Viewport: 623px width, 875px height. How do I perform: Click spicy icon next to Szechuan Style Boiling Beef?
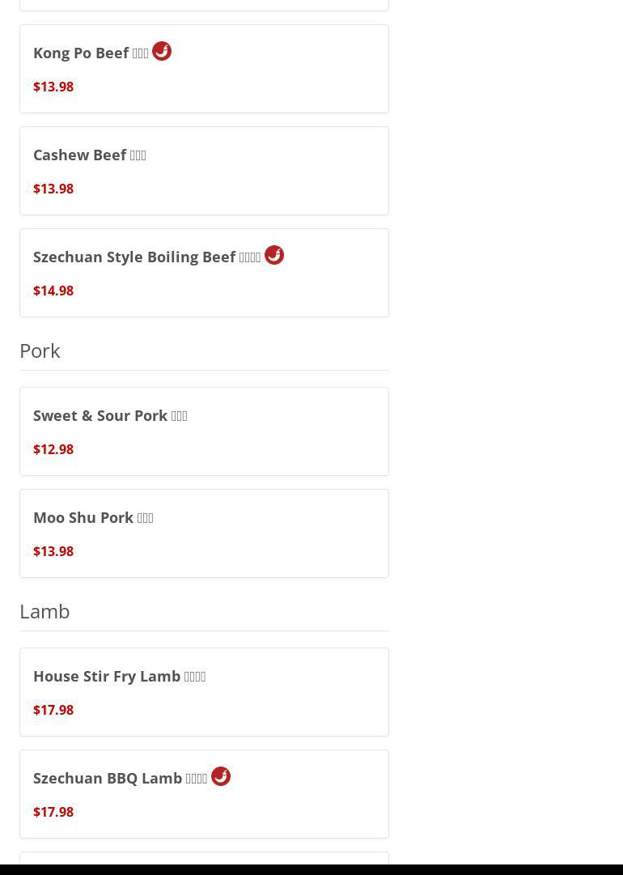(274, 255)
